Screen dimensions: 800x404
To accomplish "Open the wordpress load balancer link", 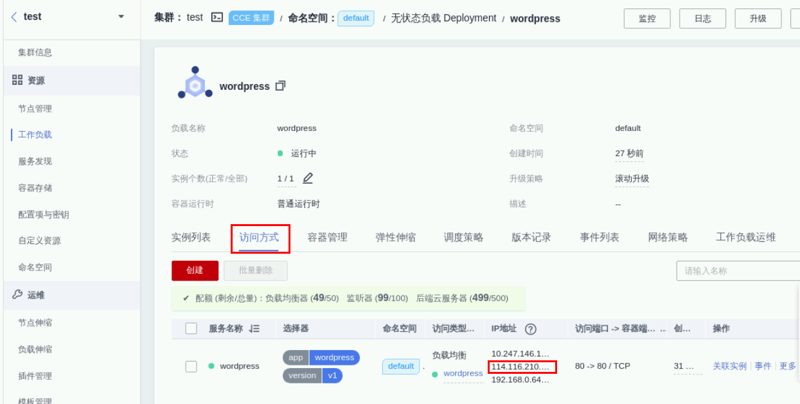I will [463, 374].
